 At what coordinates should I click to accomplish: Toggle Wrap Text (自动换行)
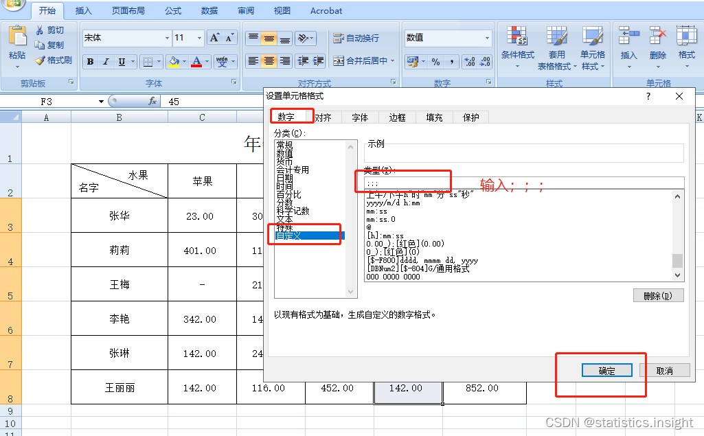pyautogui.click(x=356, y=38)
